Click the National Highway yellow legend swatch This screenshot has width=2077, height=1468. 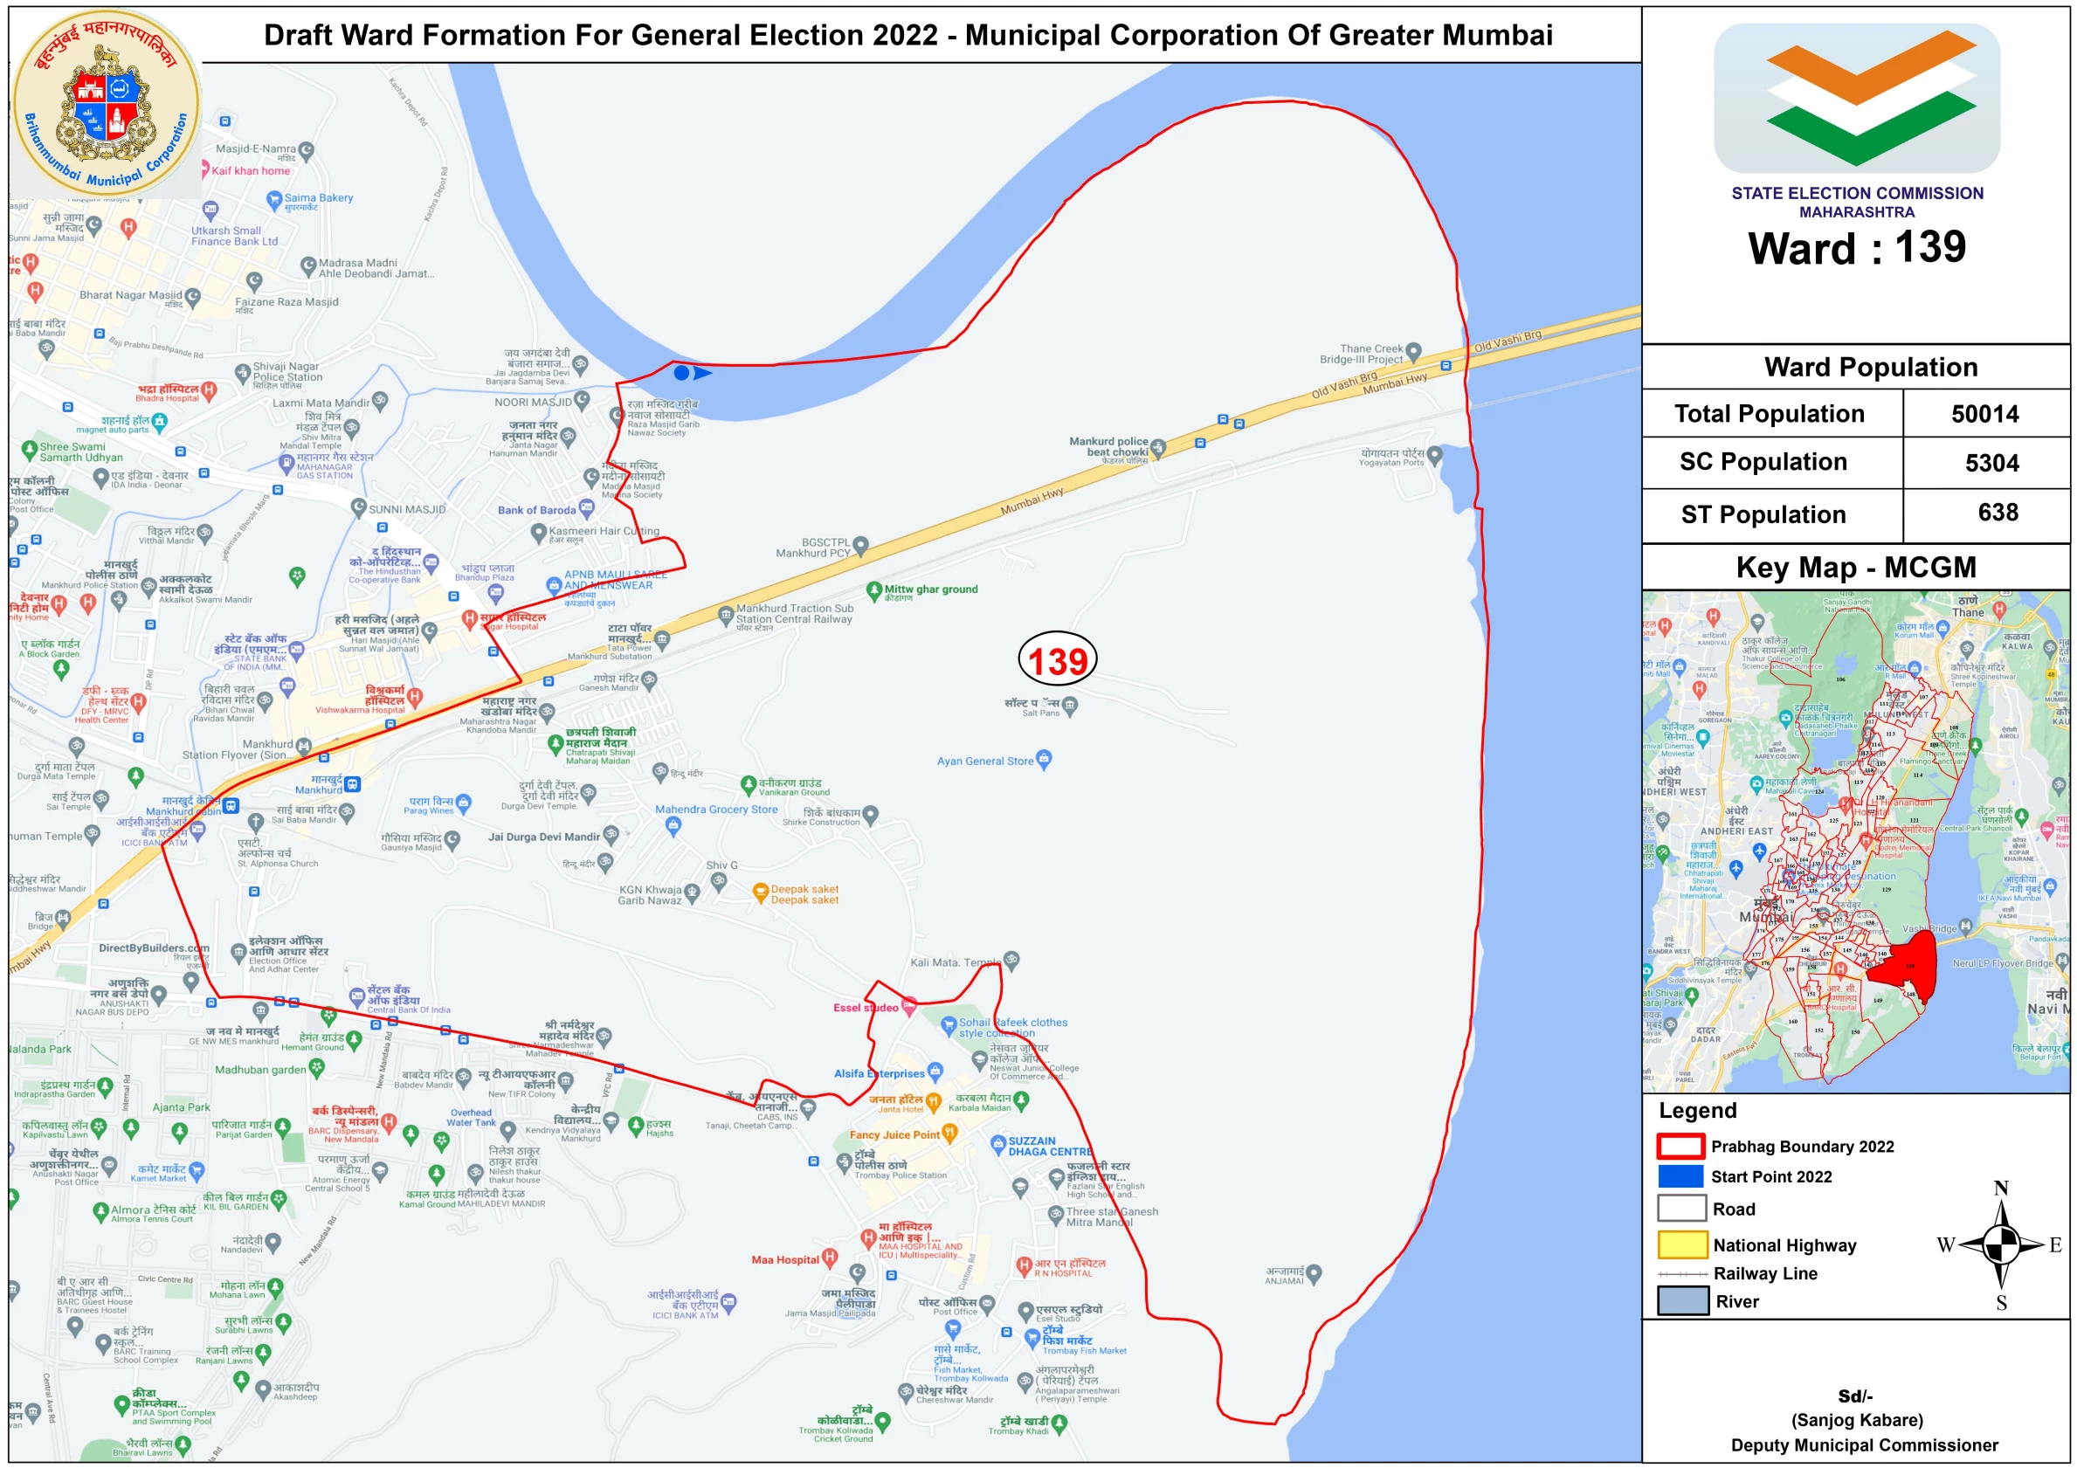click(1681, 1244)
